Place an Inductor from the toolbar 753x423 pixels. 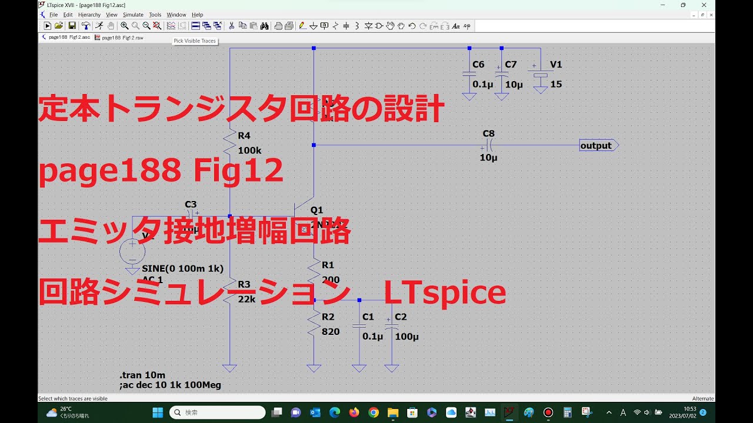357,26
